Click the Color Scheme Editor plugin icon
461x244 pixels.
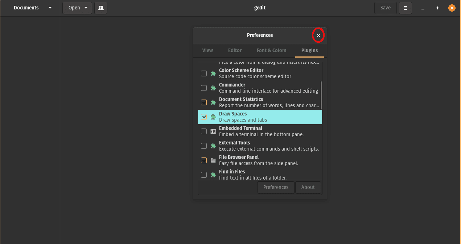point(213,73)
